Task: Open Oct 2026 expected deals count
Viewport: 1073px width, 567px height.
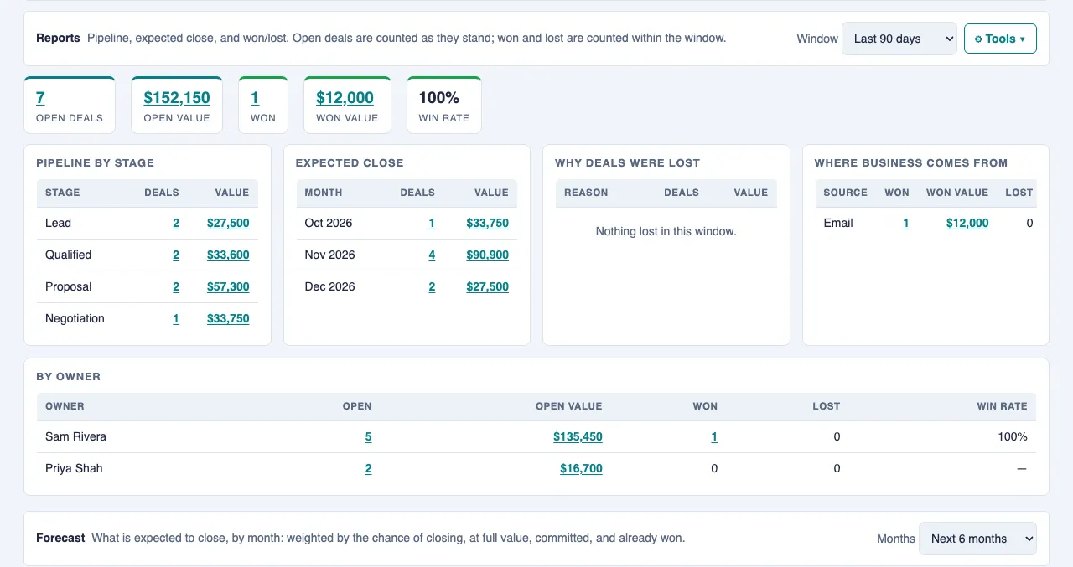Action: (x=432, y=223)
